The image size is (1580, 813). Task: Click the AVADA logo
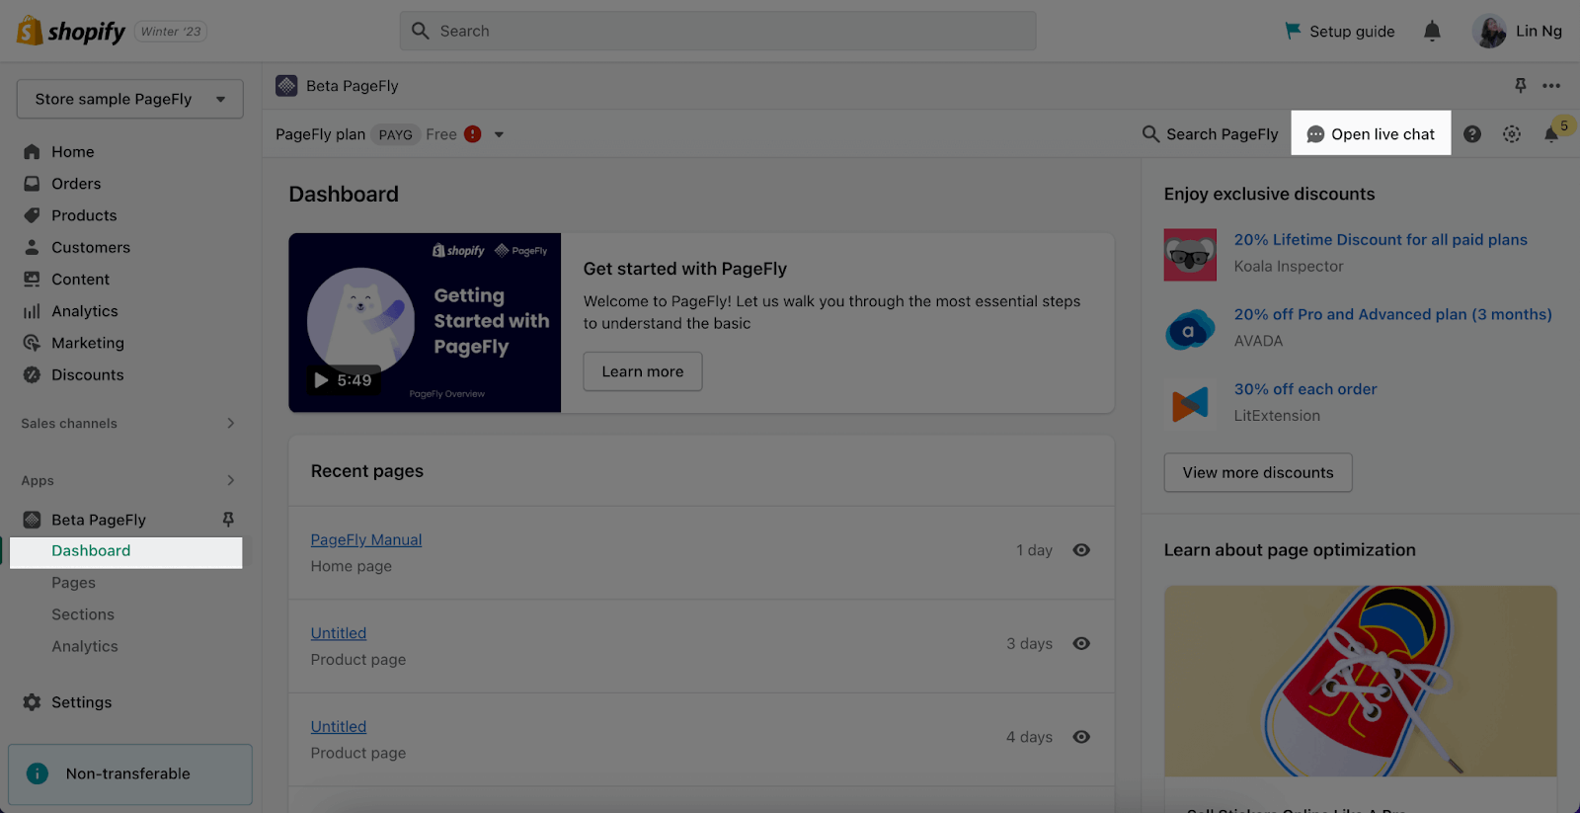pyautogui.click(x=1190, y=330)
